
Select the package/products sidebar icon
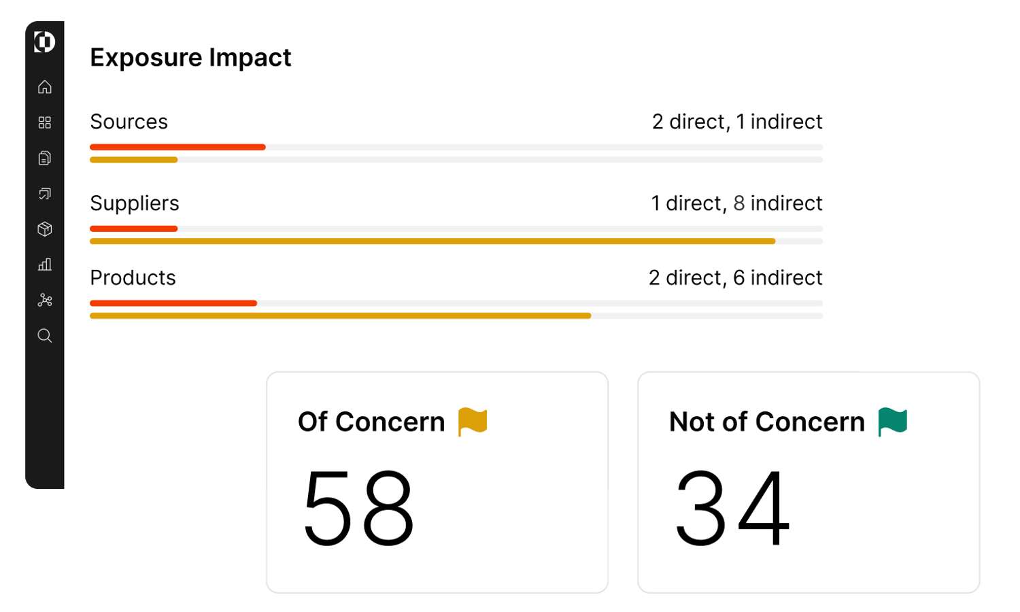point(45,229)
